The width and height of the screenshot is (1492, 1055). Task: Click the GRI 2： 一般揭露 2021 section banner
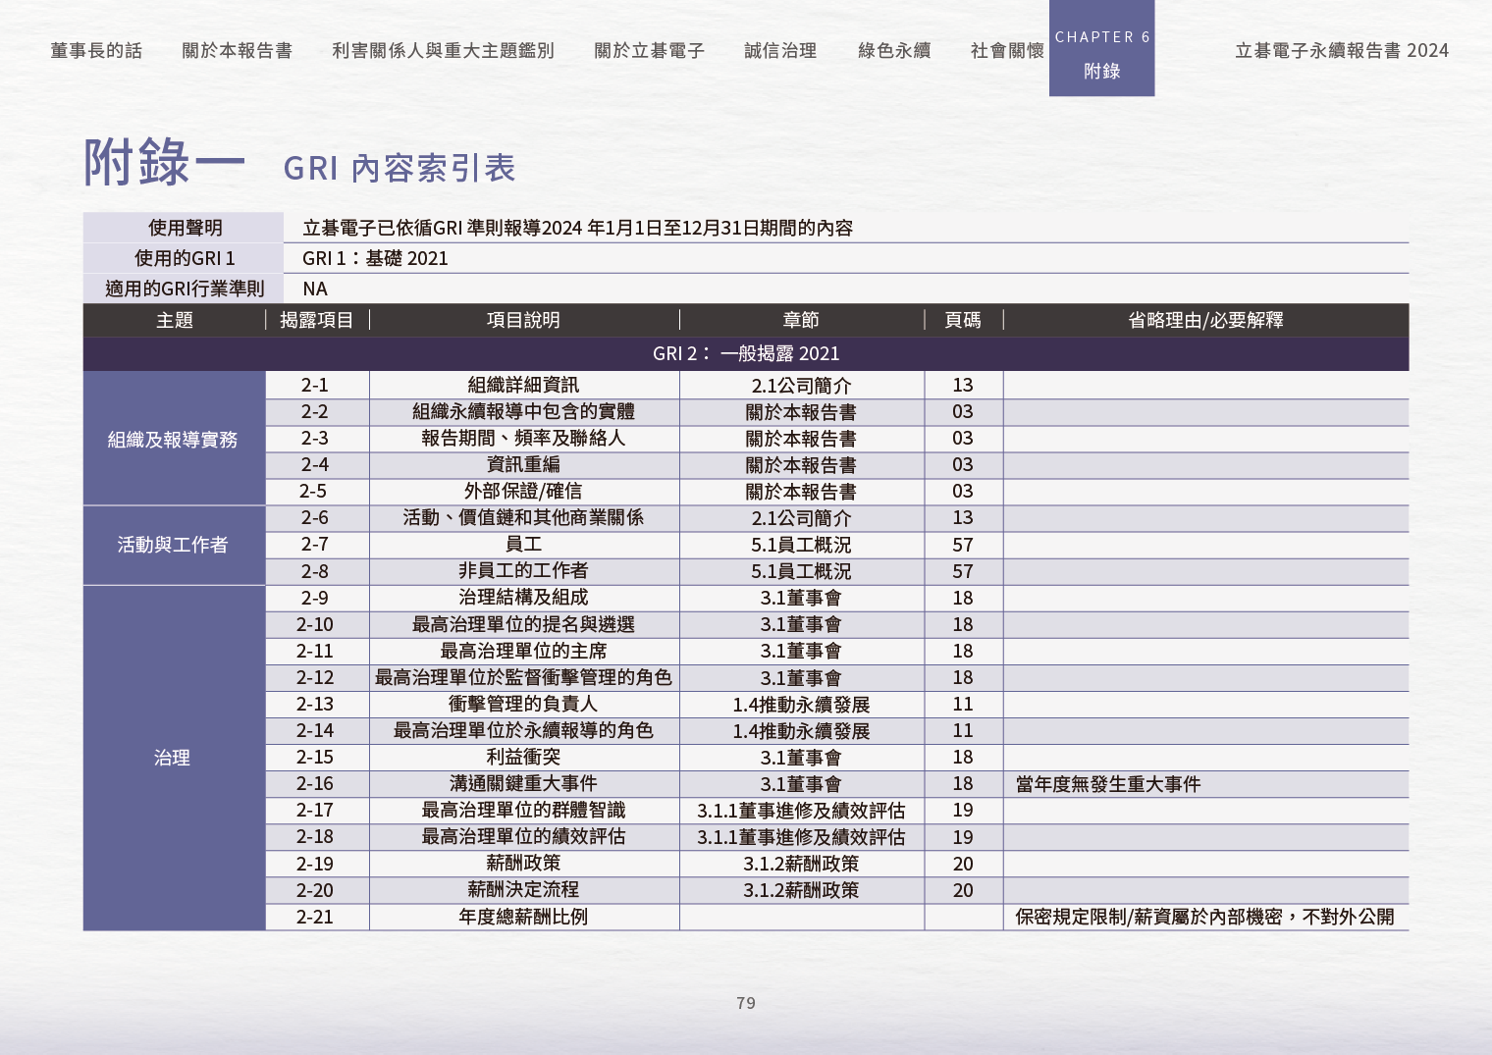pos(746,353)
